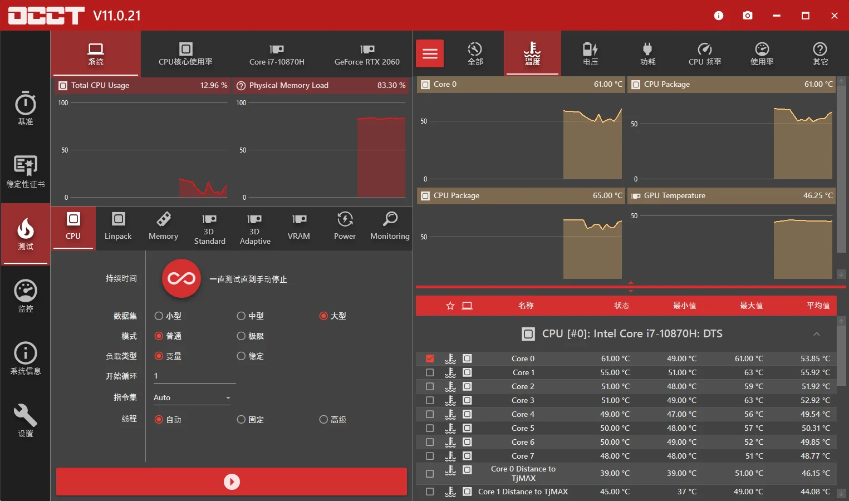This screenshot has width=849, height=501.
Task: Click the 全部 show-all monitoring button
Action: point(475,53)
